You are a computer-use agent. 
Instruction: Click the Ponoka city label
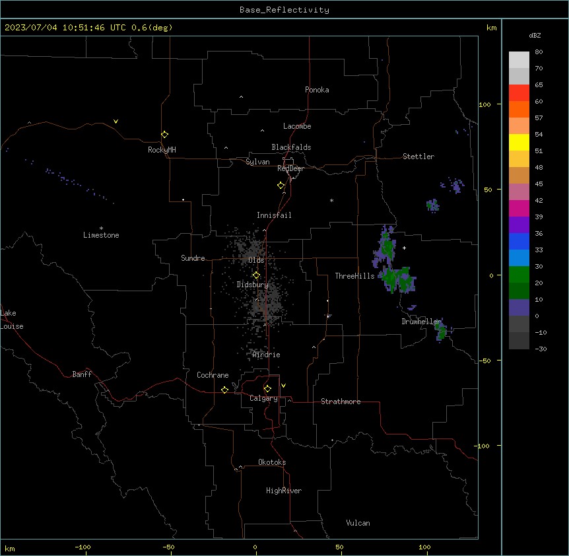(317, 90)
